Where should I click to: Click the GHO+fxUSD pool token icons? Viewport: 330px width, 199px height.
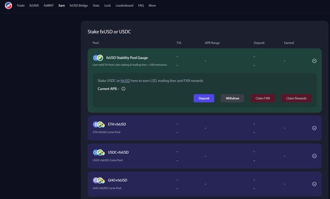pyautogui.click(x=99, y=180)
